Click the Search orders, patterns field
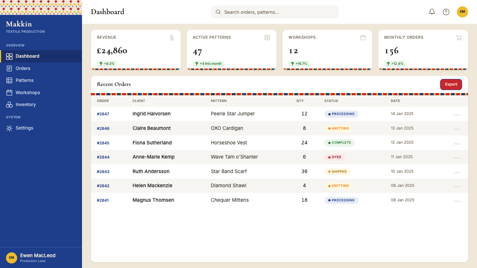The image size is (477, 268). point(275,12)
